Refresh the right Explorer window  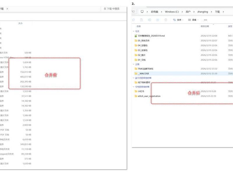click(x=133, y=12)
